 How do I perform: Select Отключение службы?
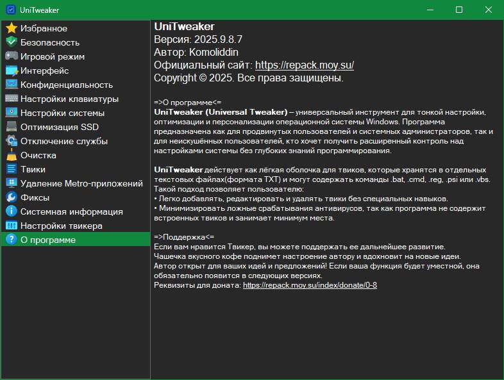click(76, 141)
